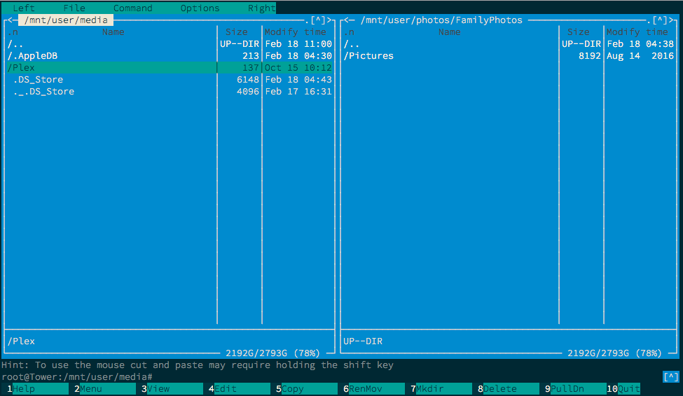Go to parent directory in right panel
Screen dimensions: 683x396
[352, 44]
